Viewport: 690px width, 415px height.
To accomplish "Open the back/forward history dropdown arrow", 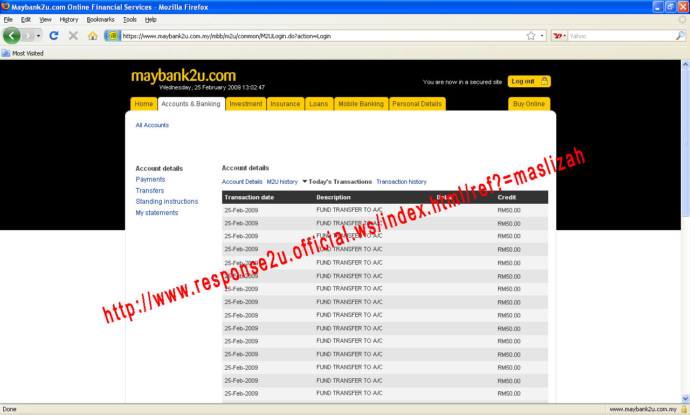I will [38, 36].
